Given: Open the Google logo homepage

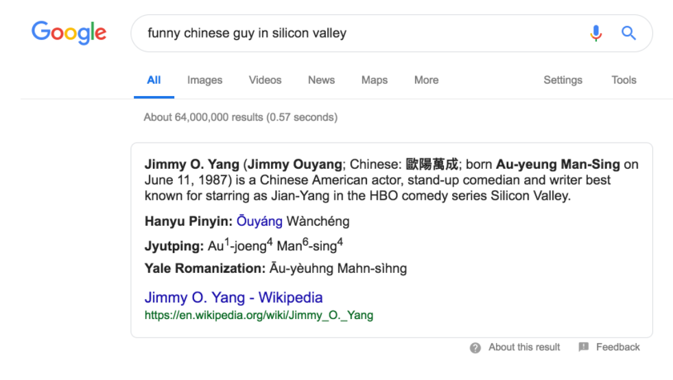Looking at the screenshot, I should click(x=69, y=33).
